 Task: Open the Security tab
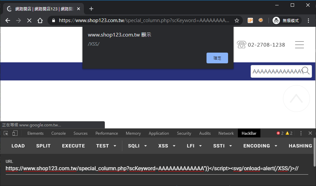(x=184, y=133)
